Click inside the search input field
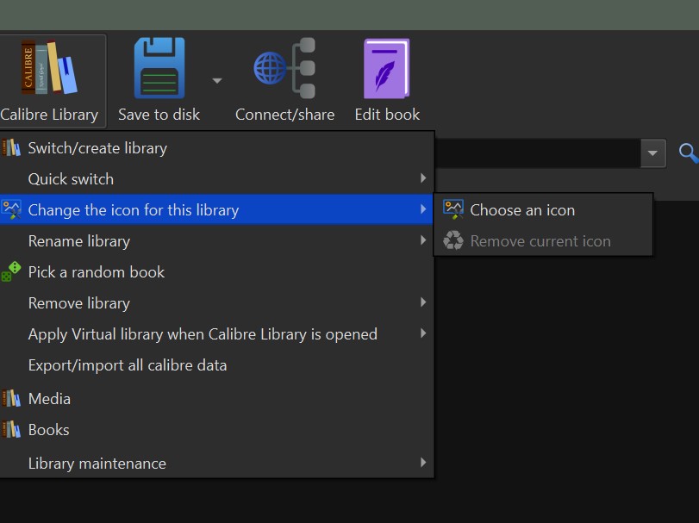Screen dimensions: 699x523 pyautogui.click(x=534, y=153)
